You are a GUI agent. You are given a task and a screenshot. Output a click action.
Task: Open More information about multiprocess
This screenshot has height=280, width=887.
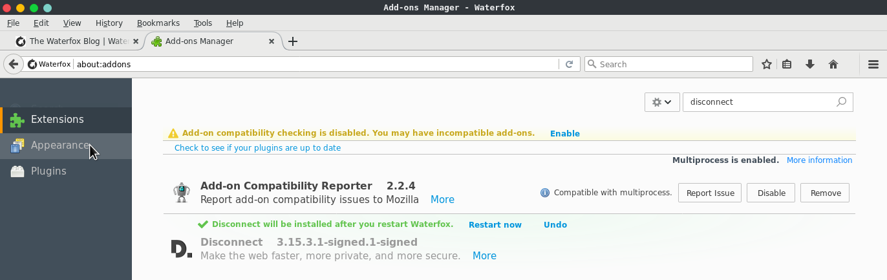(819, 160)
